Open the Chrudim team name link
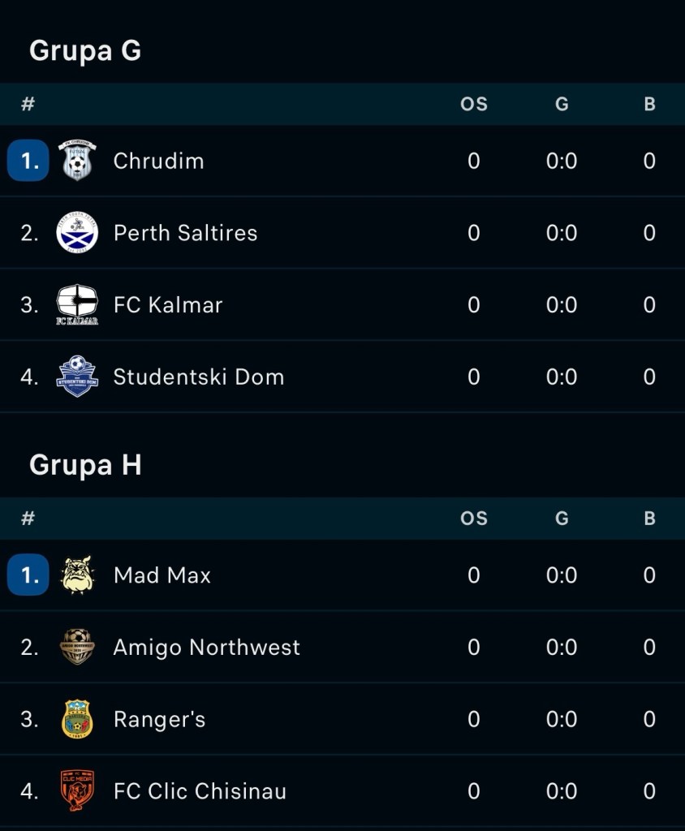 (158, 161)
